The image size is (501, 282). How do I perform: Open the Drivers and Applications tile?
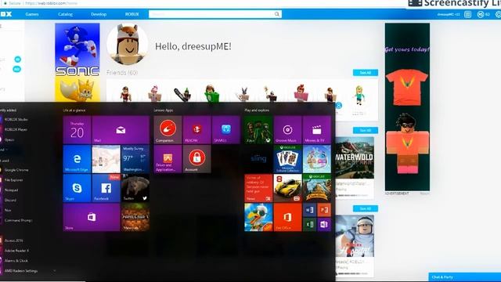click(x=168, y=159)
